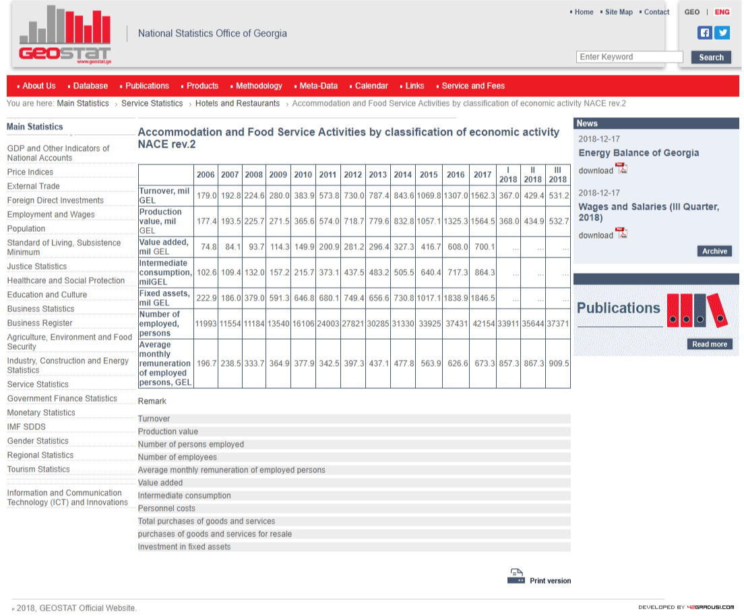Open Tourism Statistics in the sidebar

click(38, 469)
